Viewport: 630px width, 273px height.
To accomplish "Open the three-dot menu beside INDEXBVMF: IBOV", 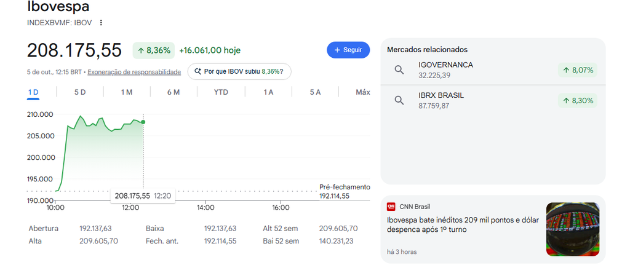I will point(101,23).
